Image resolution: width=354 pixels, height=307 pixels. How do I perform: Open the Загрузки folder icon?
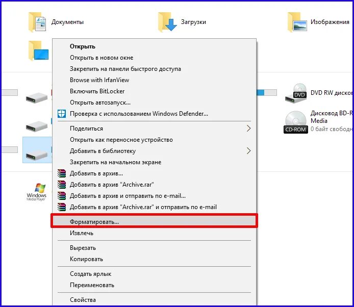[167, 22]
